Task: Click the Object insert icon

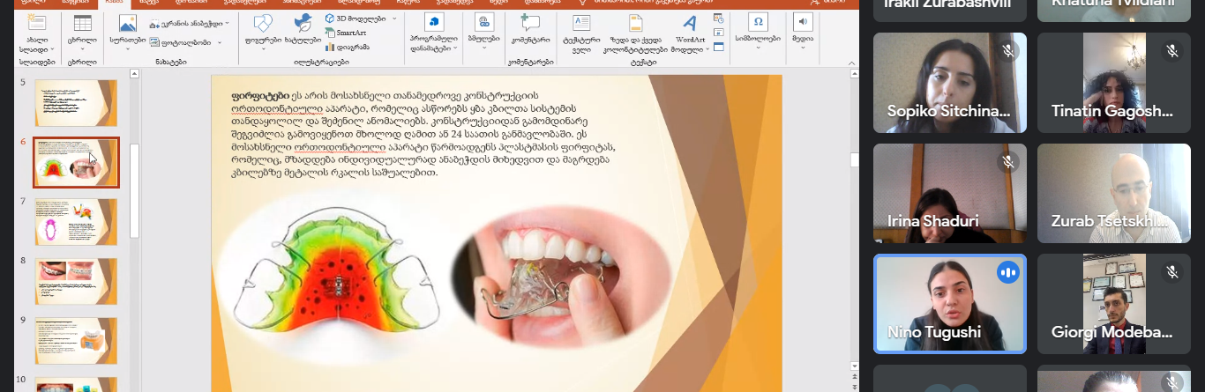Action: click(718, 45)
